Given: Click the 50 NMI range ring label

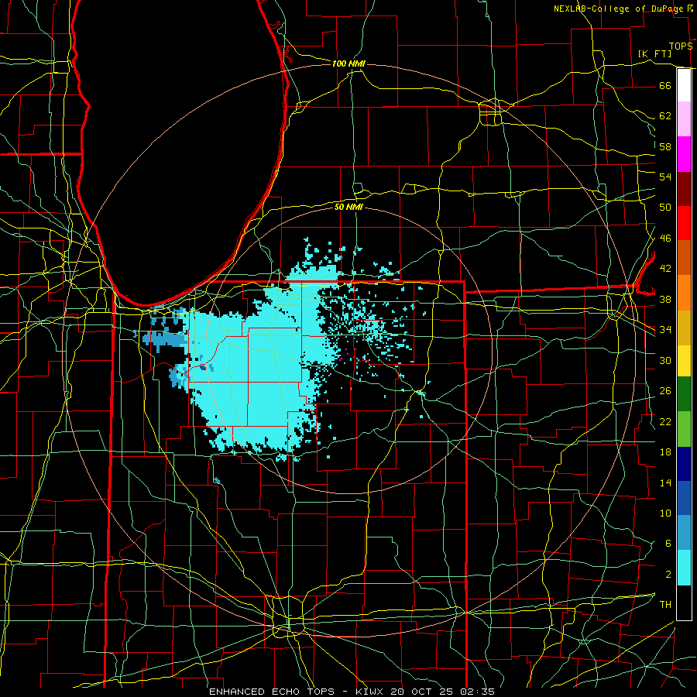Looking at the screenshot, I should [x=348, y=207].
